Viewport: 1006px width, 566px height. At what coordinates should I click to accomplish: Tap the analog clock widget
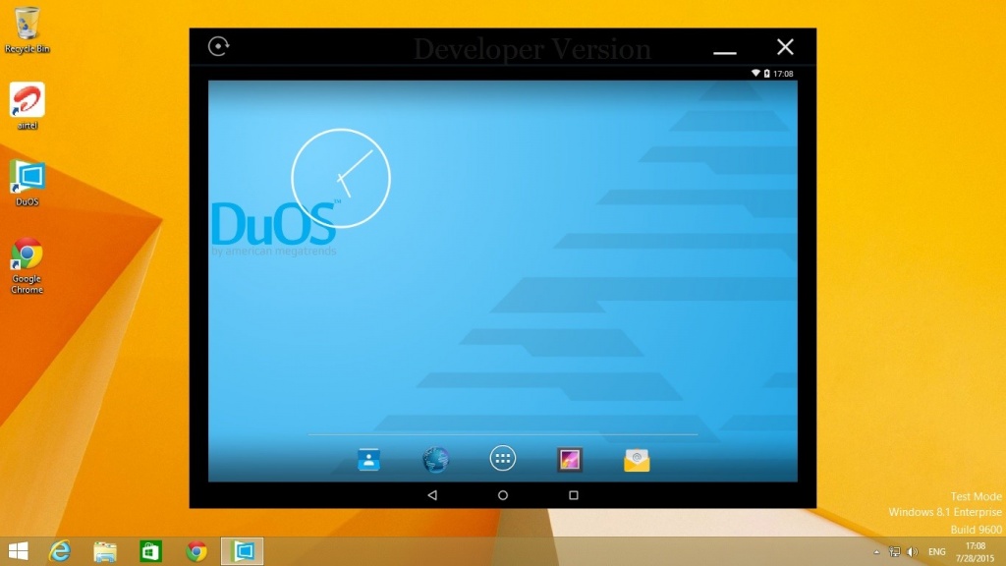[x=341, y=179]
